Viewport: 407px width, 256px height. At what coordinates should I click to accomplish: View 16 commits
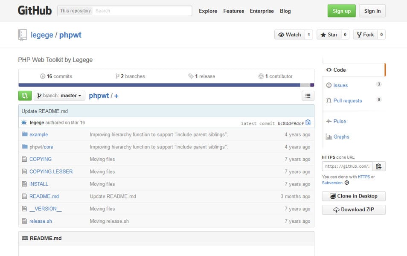point(56,76)
